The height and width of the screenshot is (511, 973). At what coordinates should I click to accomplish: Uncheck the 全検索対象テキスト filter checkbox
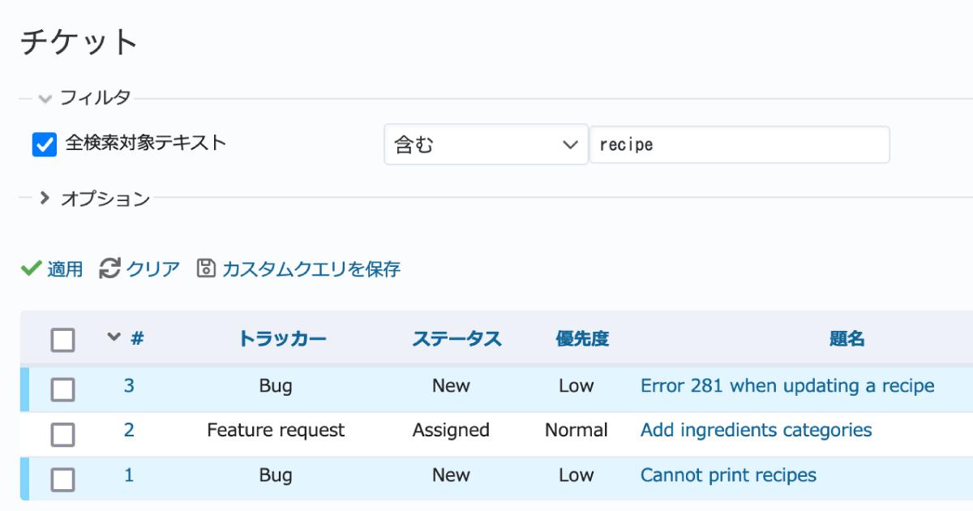44,144
